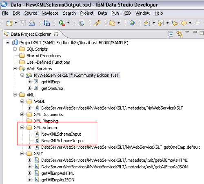Open the Edit menu
The height and width of the screenshot is (184, 204).
coord(16,13)
